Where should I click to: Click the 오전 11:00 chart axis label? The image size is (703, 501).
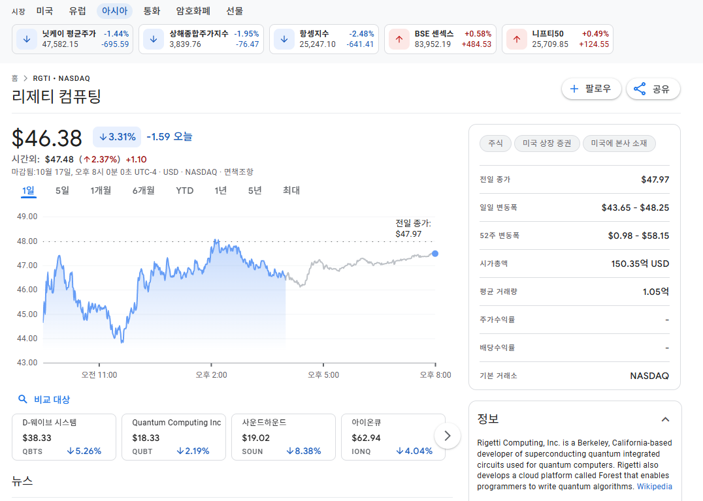tap(99, 374)
